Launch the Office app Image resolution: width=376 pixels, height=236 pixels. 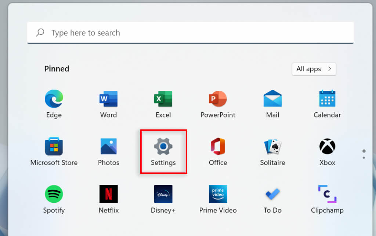tap(218, 146)
